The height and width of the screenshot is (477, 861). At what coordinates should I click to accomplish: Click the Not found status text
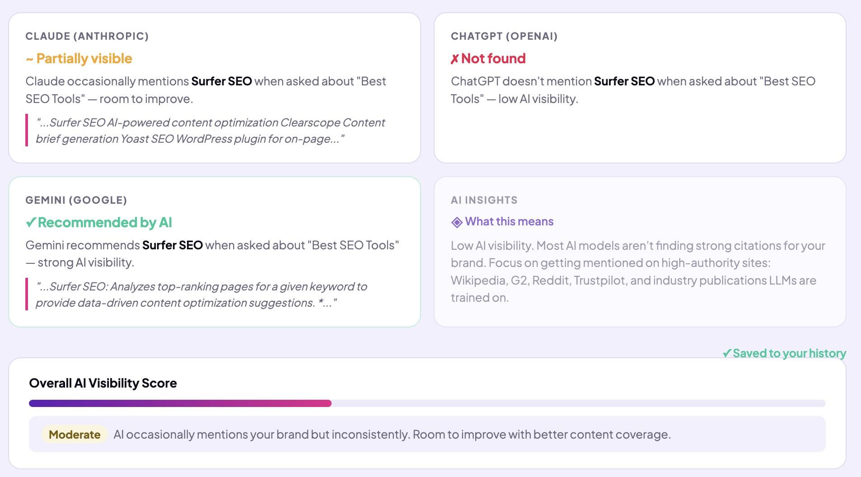[x=493, y=59]
